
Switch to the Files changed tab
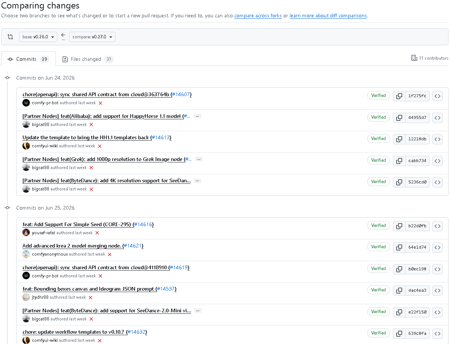[x=87, y=59]
